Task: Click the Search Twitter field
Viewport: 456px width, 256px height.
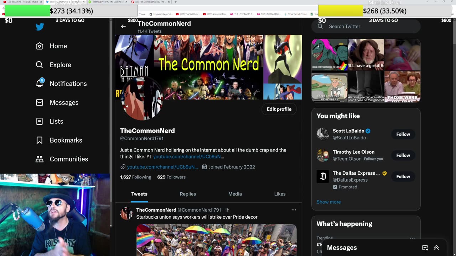Action: click(366, 26)
